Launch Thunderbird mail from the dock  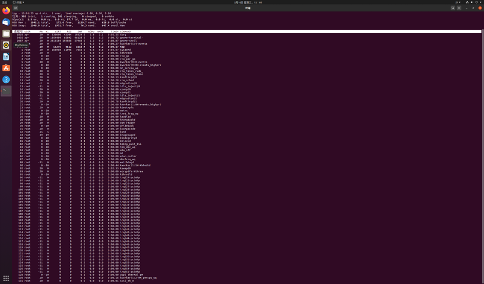pos(6,22)
